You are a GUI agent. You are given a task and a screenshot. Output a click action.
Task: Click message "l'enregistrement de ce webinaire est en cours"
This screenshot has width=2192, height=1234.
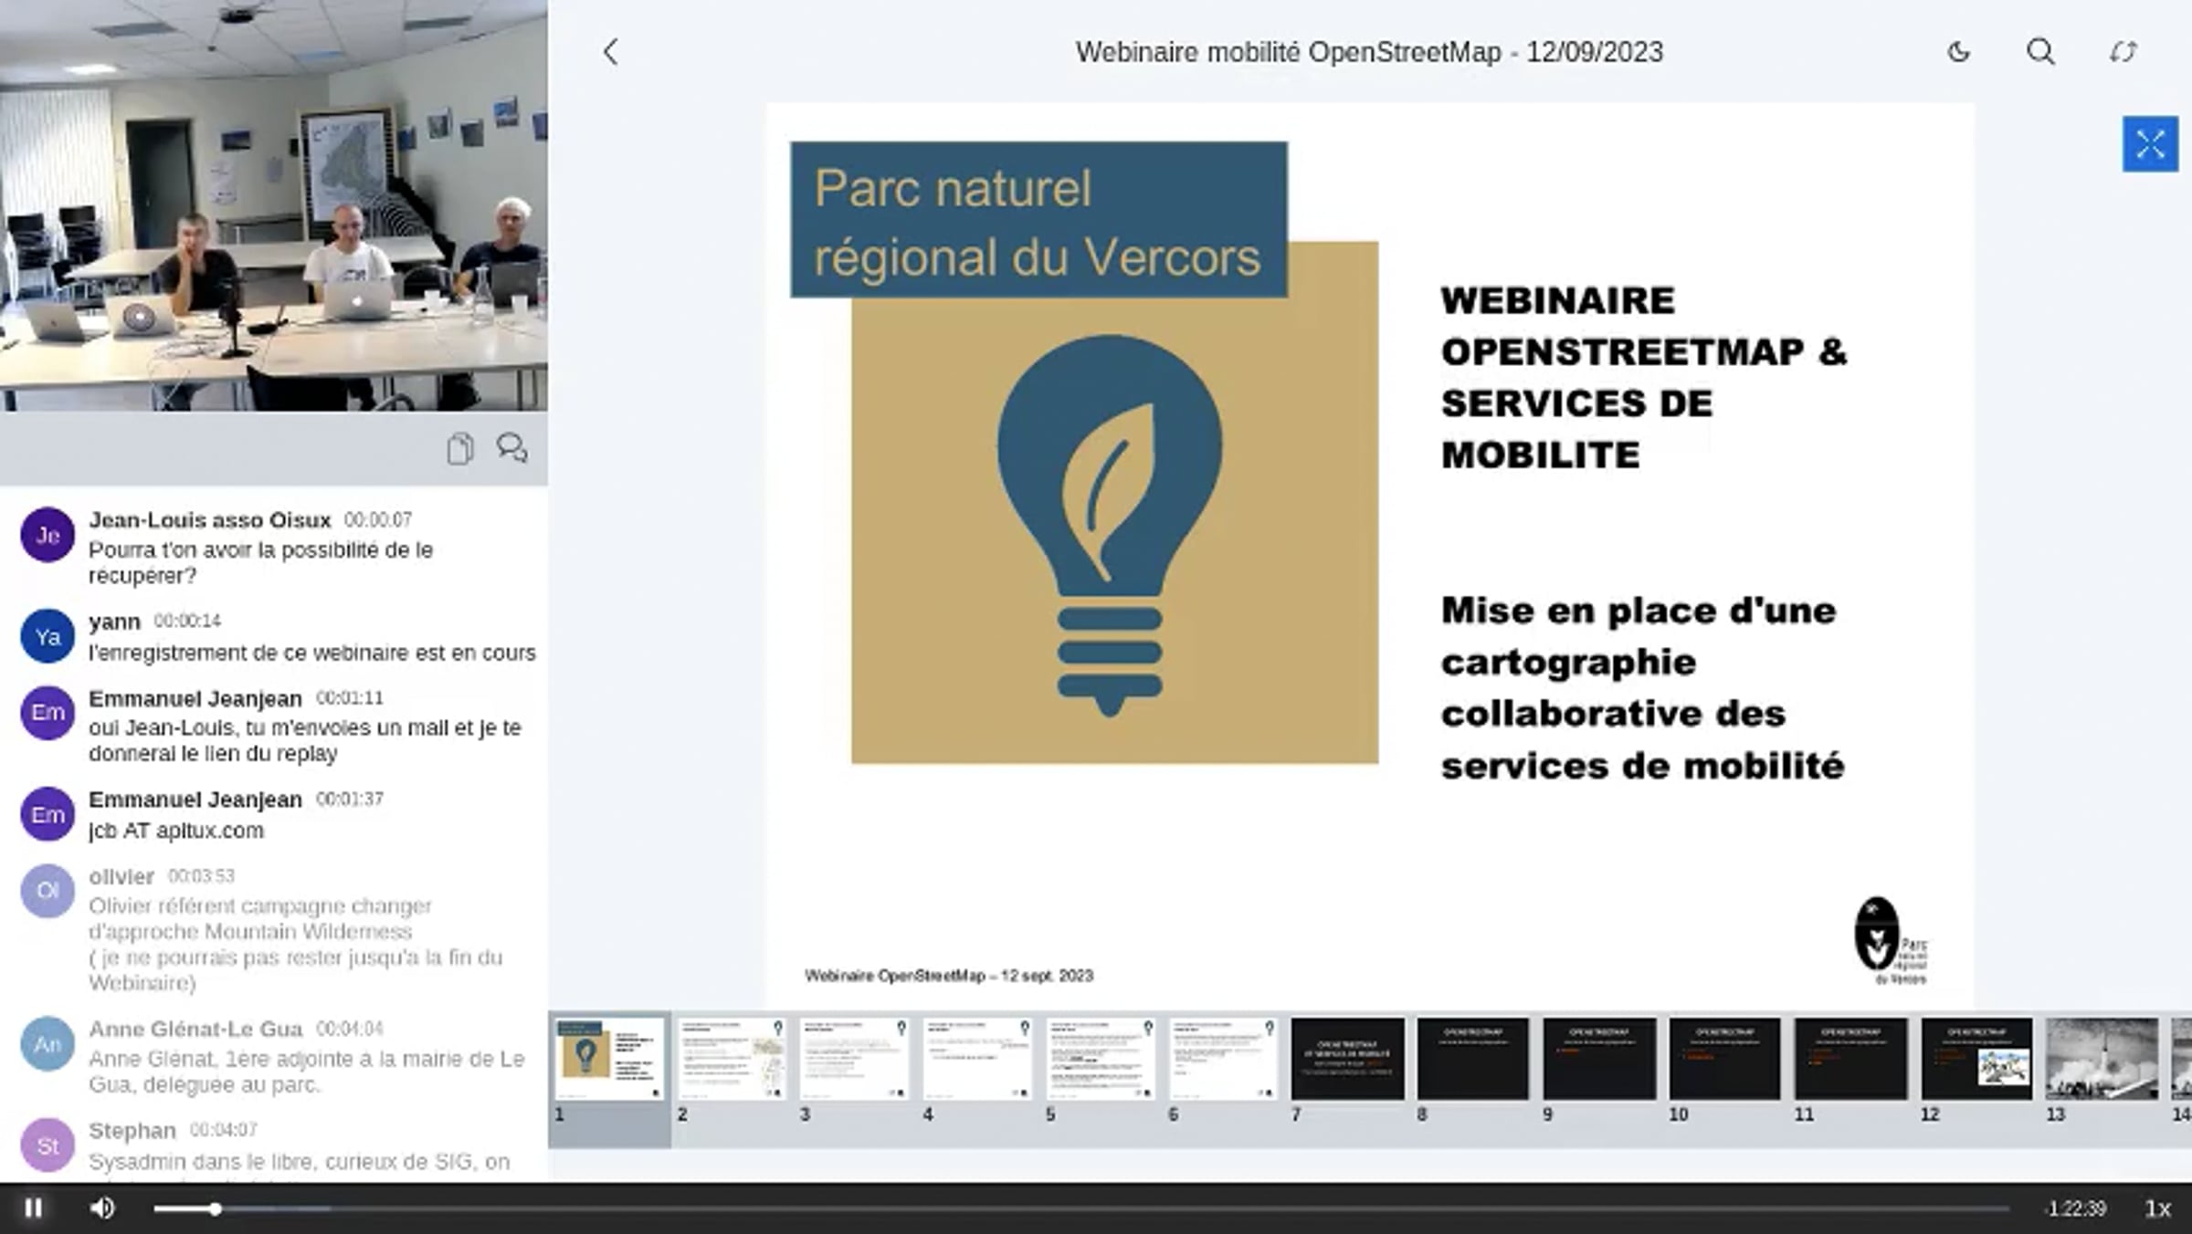click(312, 653)
